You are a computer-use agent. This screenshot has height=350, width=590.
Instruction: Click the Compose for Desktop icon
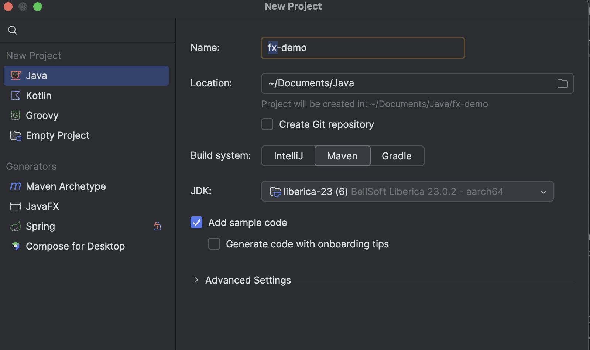[16, 246]
